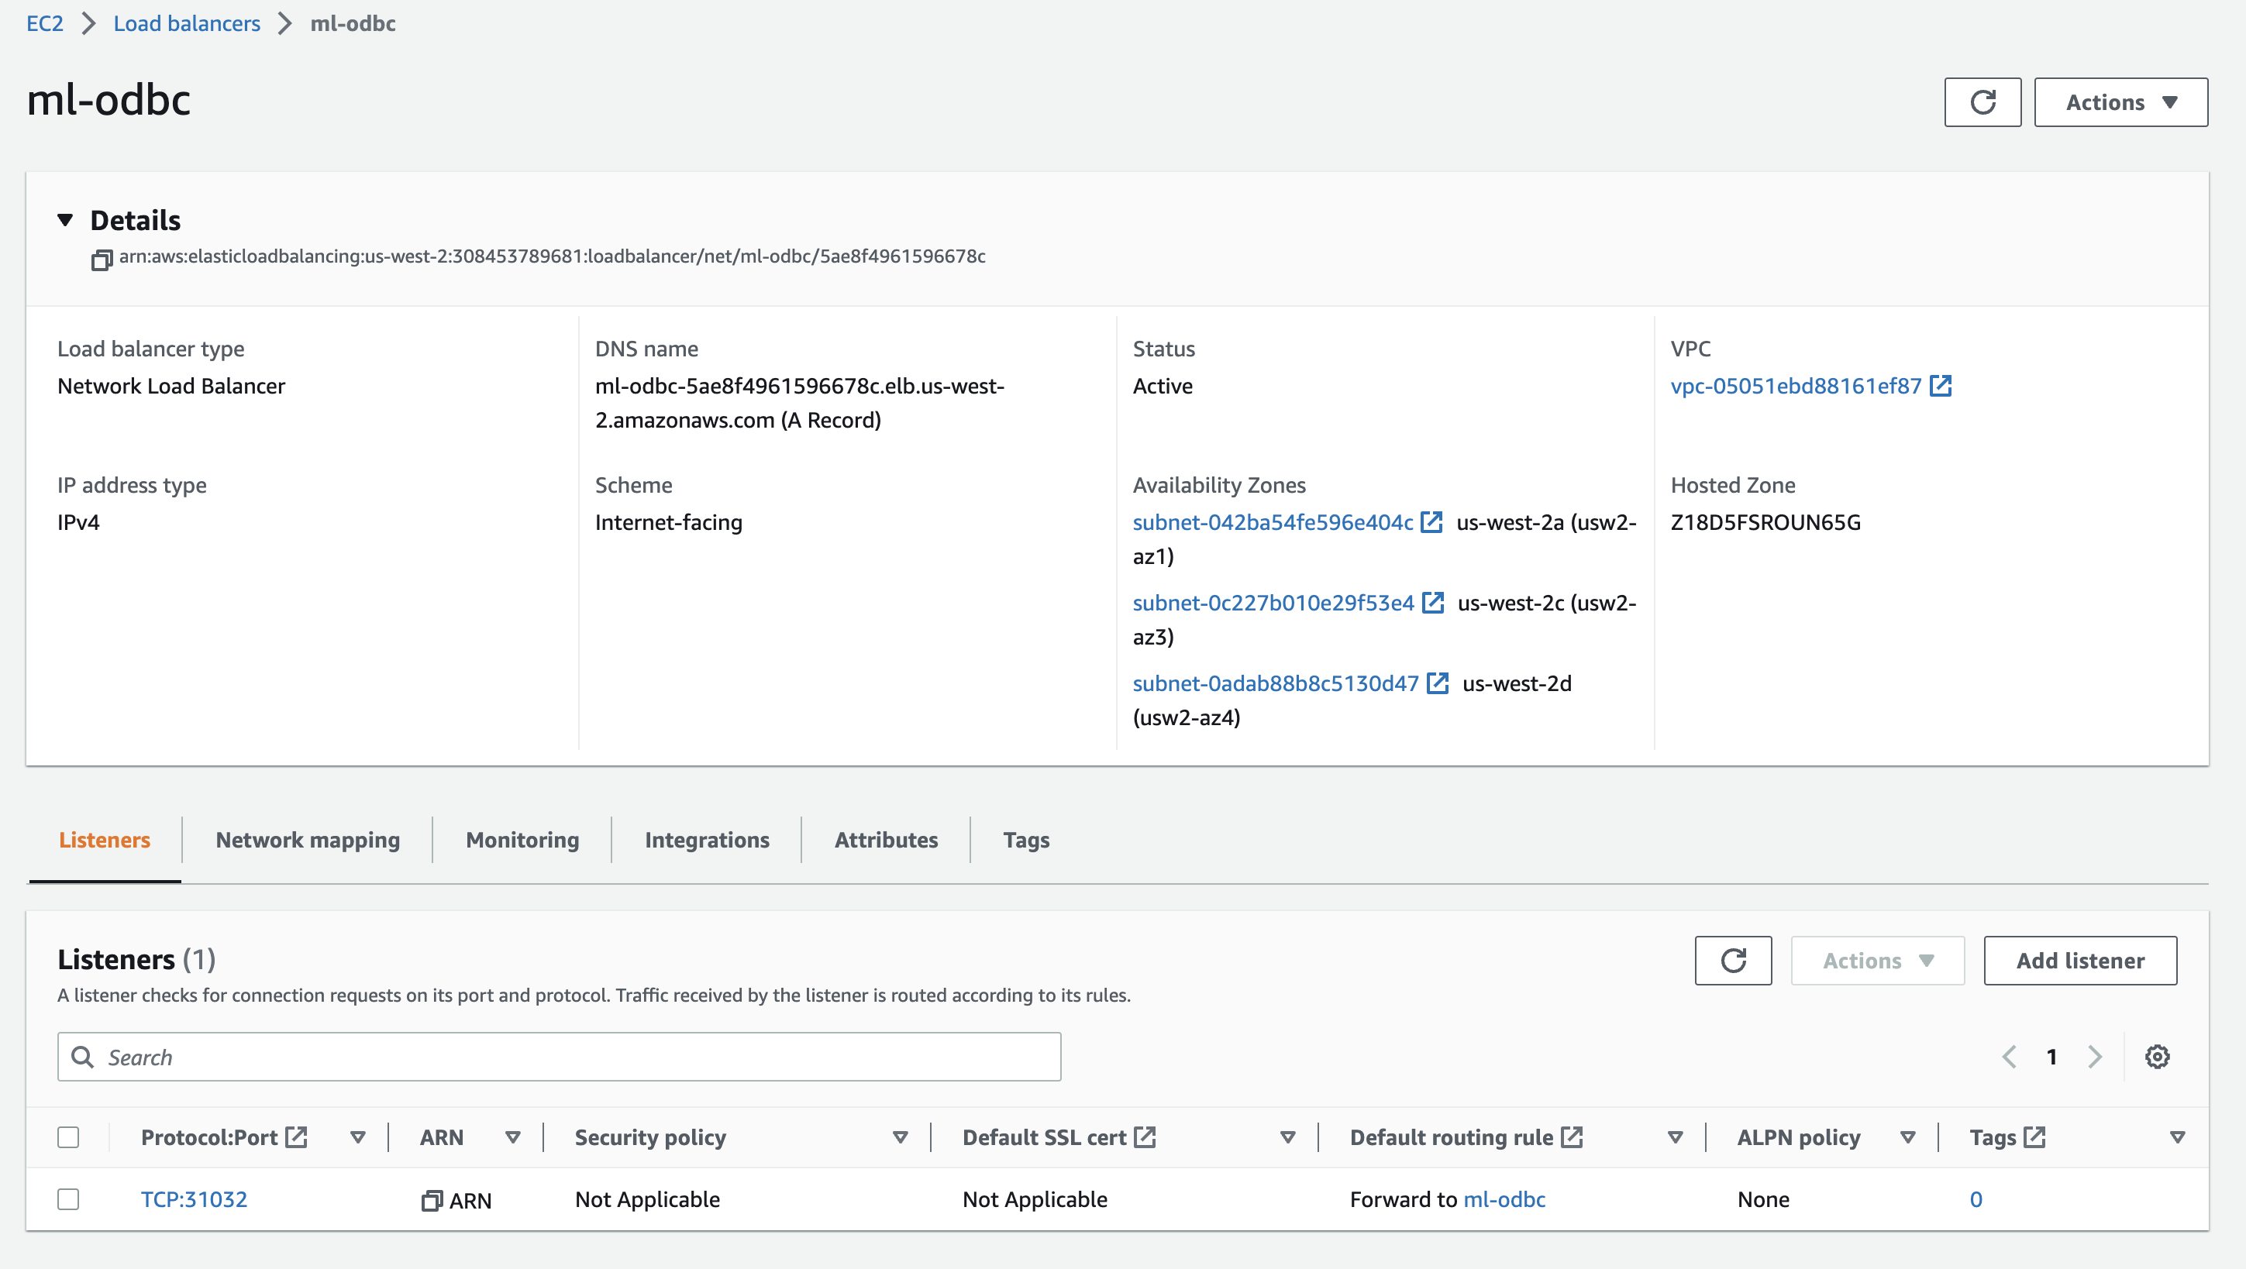The image size is (2246, 1269).
Task: Click the ALPN policy None cell
Action: [x=1763, y=1199]
